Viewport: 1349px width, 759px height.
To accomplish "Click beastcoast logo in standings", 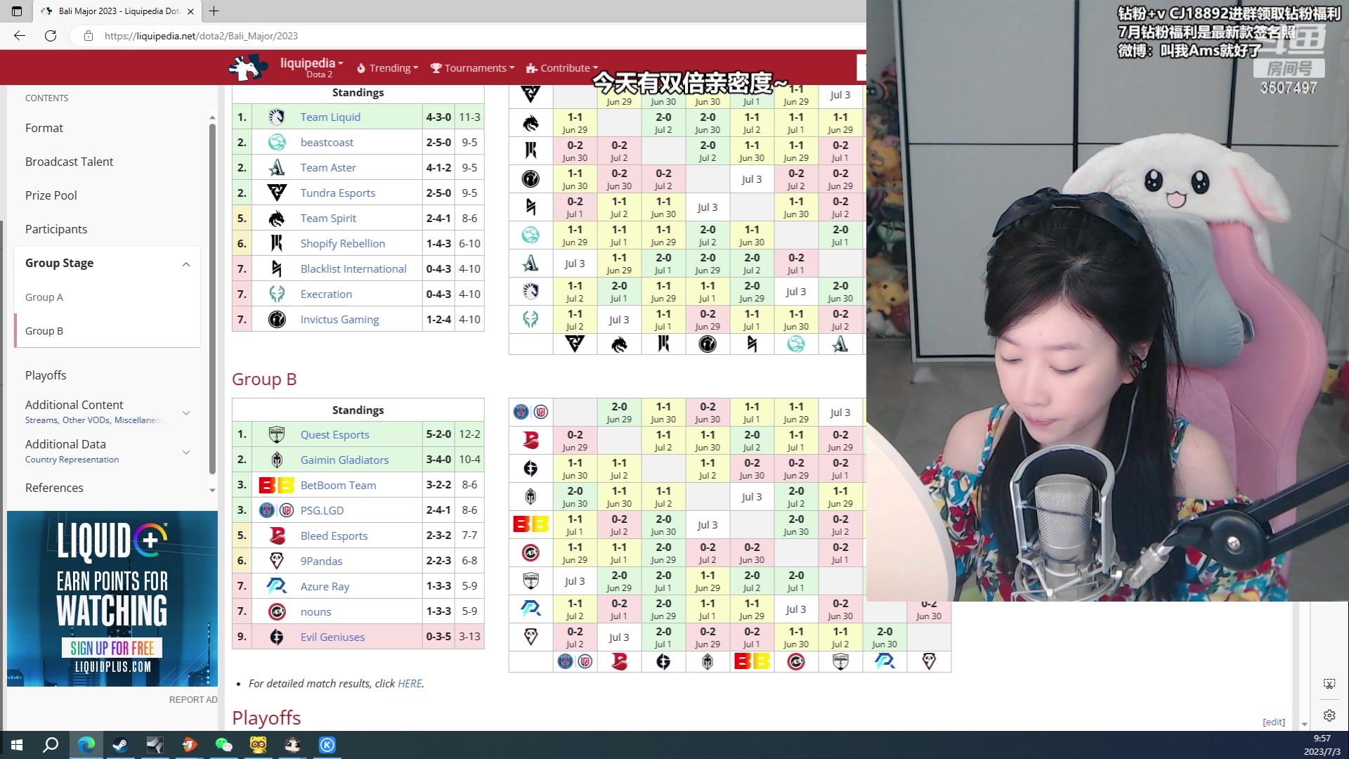I will (277, 142).
